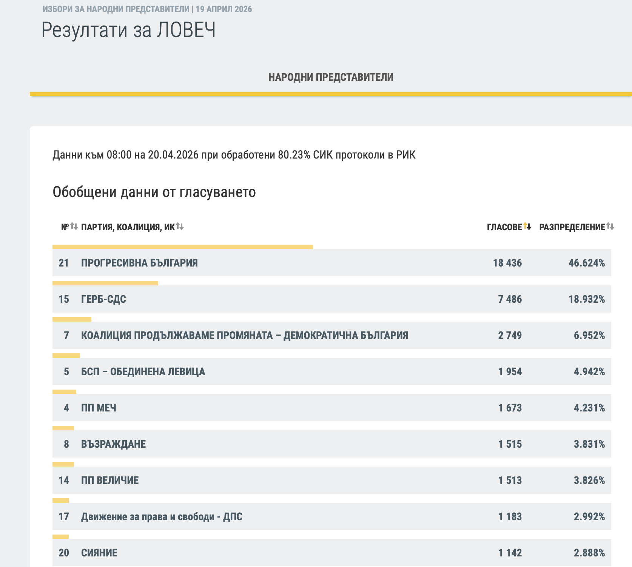Select the ГЕРБ-СДС party name
Screen dimensions: 632x567
point(103,299)
